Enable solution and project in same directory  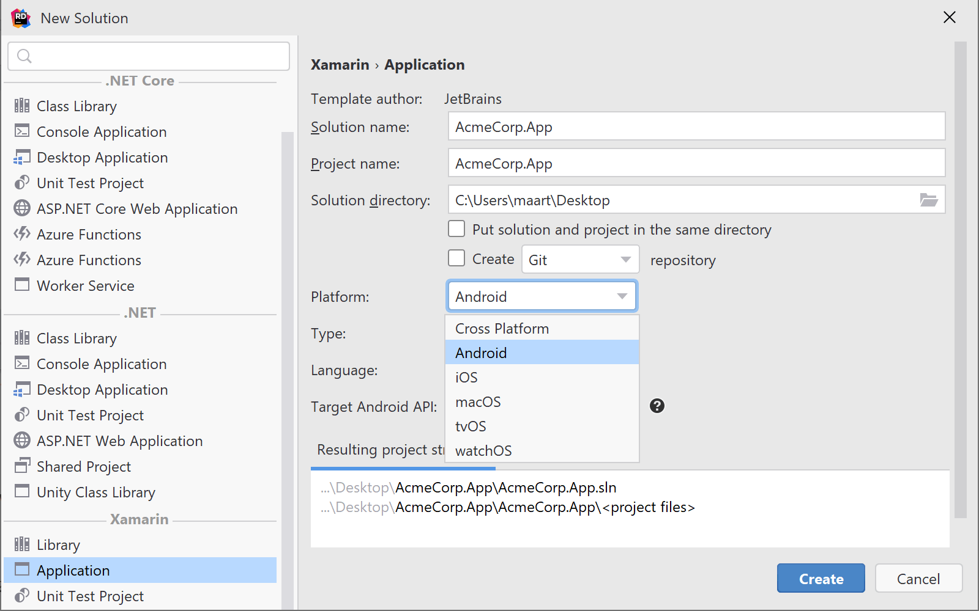tap(456, 229)
